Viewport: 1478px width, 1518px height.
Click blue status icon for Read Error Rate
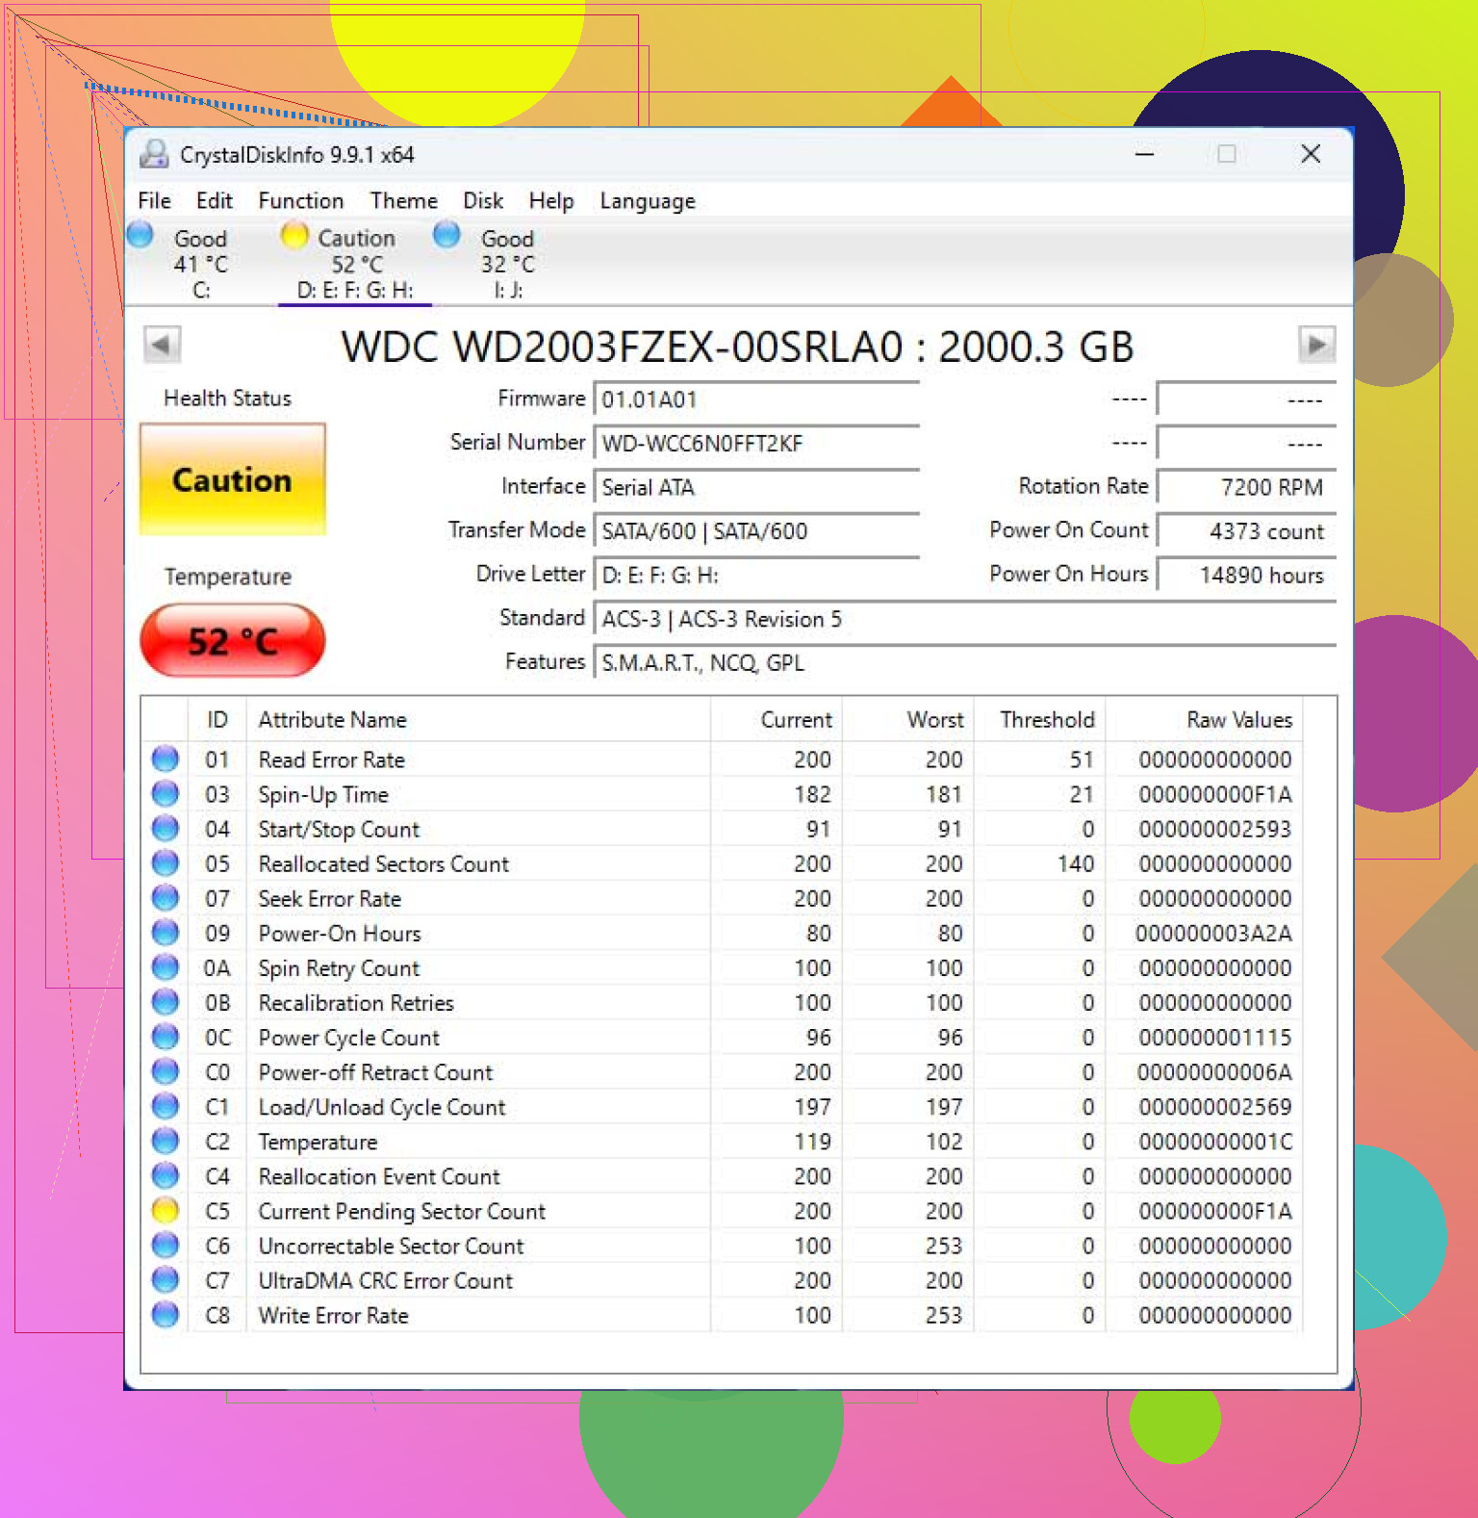[x=166, y=759]
